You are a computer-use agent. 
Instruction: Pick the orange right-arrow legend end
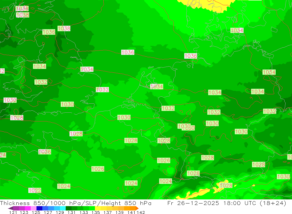pos(137,208)
